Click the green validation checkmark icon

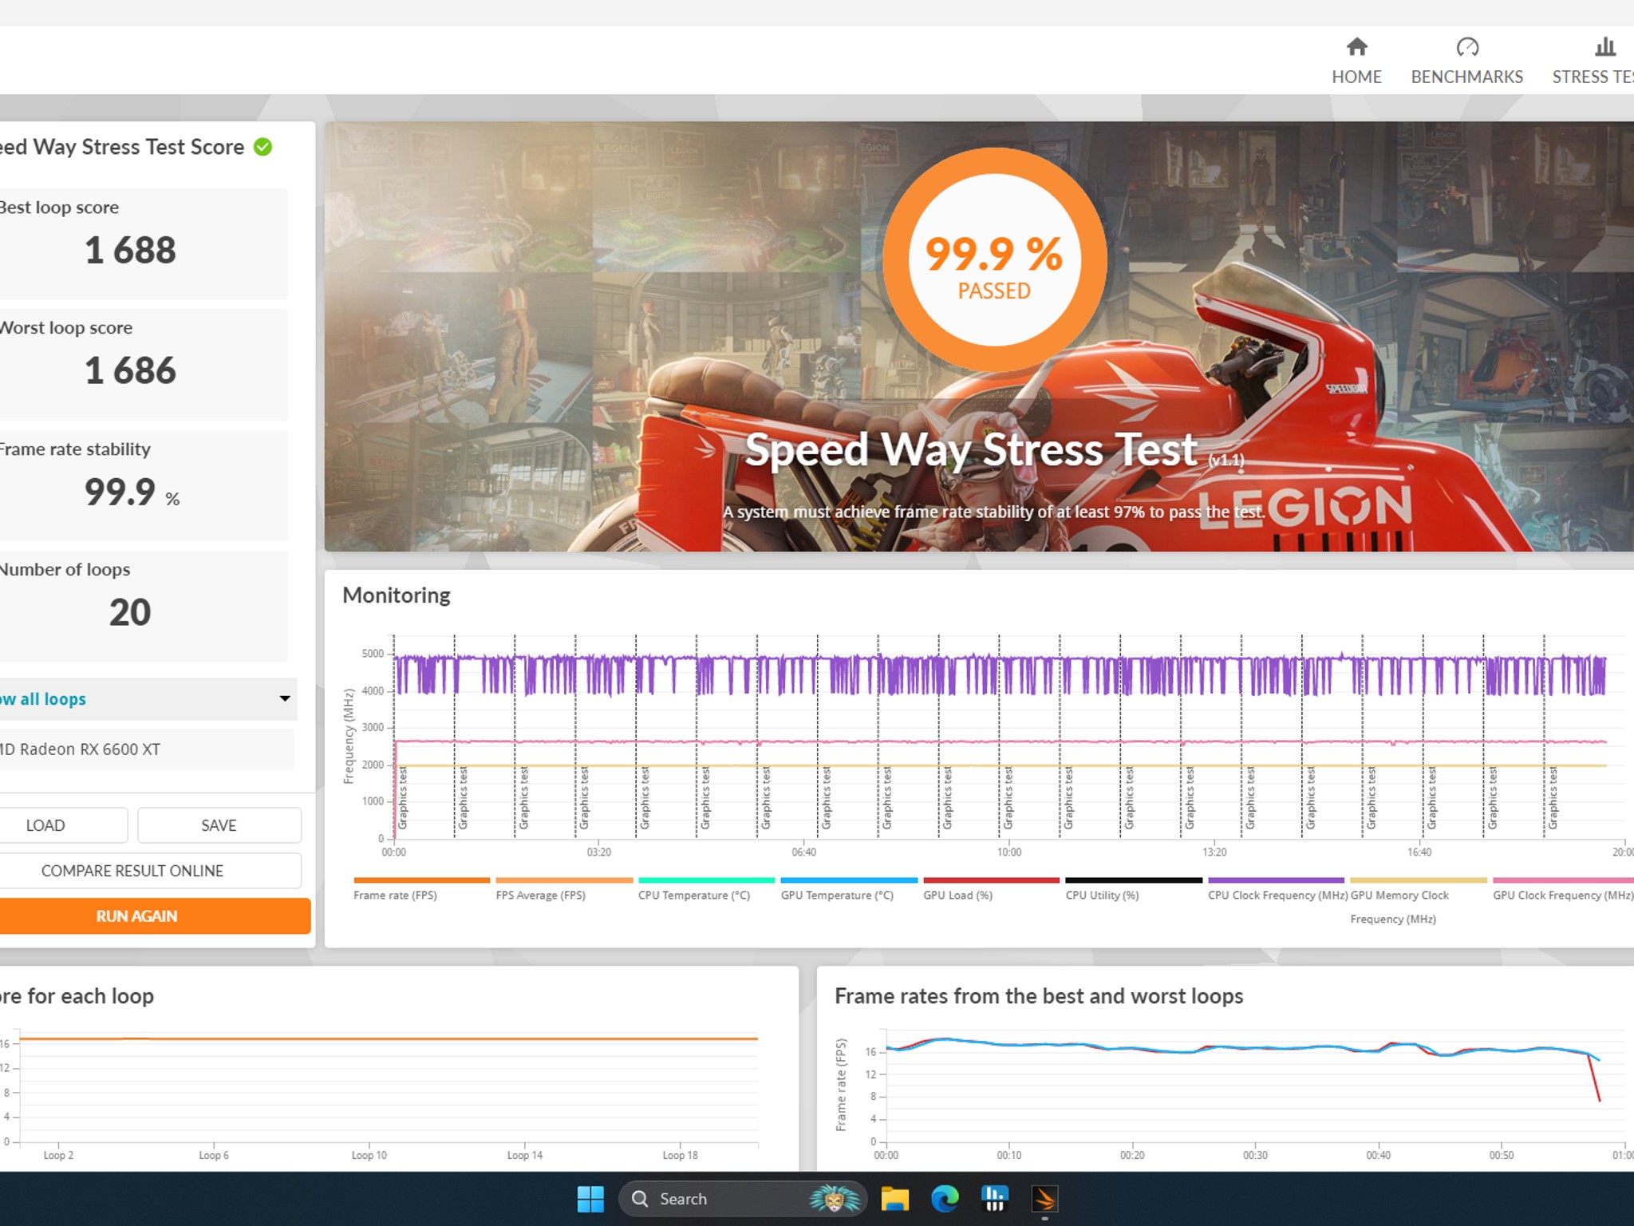[262, 147]
